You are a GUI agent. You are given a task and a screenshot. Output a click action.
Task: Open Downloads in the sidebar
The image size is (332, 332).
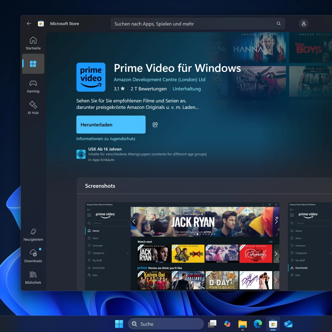pos(33,256)
